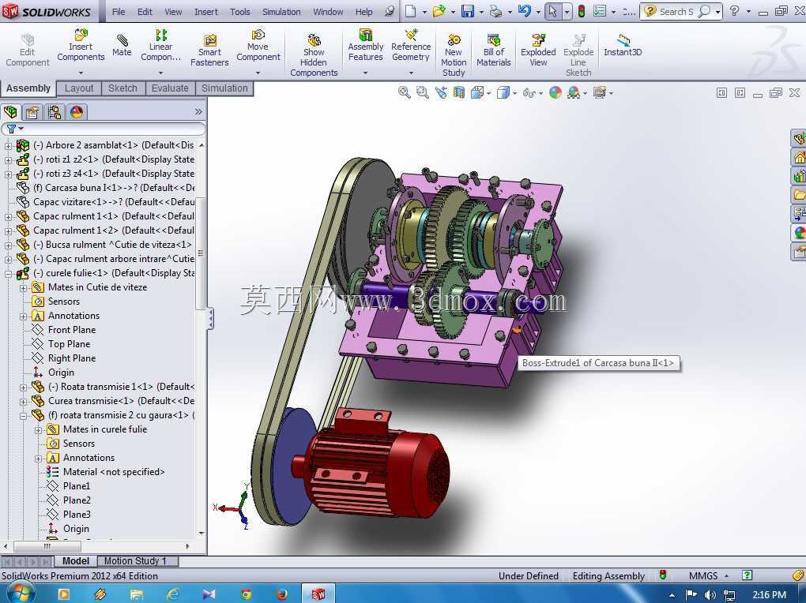Viewport: 806px width, 603px height.
Task: Click the View Settings icon
Action: point(599,92)
